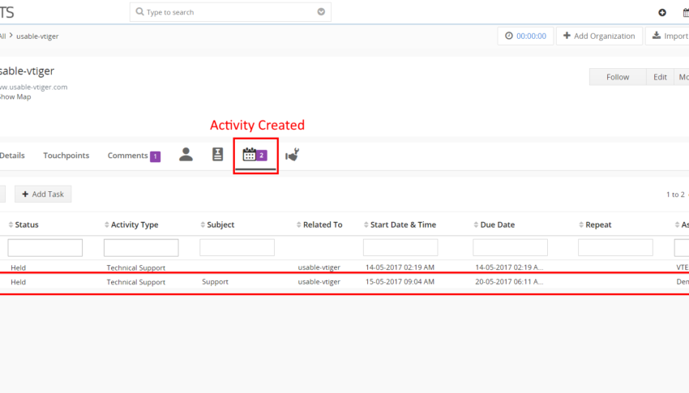Sort by Start Date & Time column
Image resolution: width=689 pixels, height=393 pixels.
click(400, 224)
